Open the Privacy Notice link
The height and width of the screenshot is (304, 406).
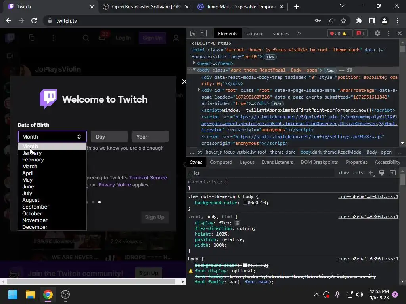tap(115, 185)
